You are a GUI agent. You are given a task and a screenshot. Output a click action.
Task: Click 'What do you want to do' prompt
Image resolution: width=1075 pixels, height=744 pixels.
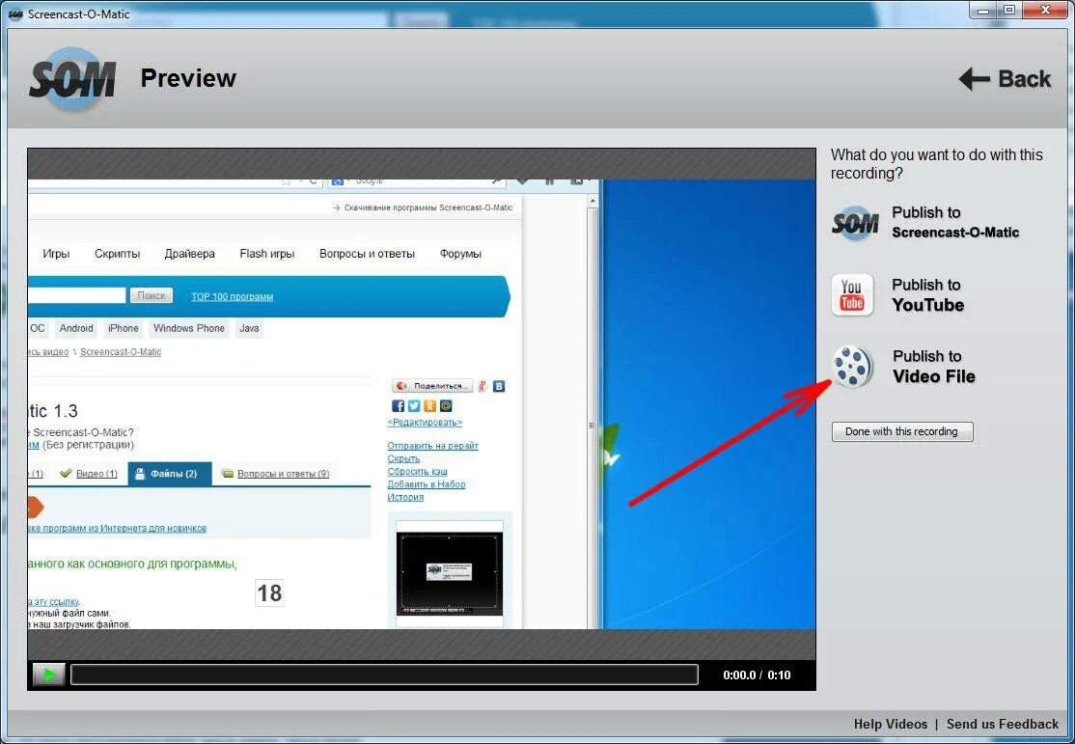(x=936, y=164)
